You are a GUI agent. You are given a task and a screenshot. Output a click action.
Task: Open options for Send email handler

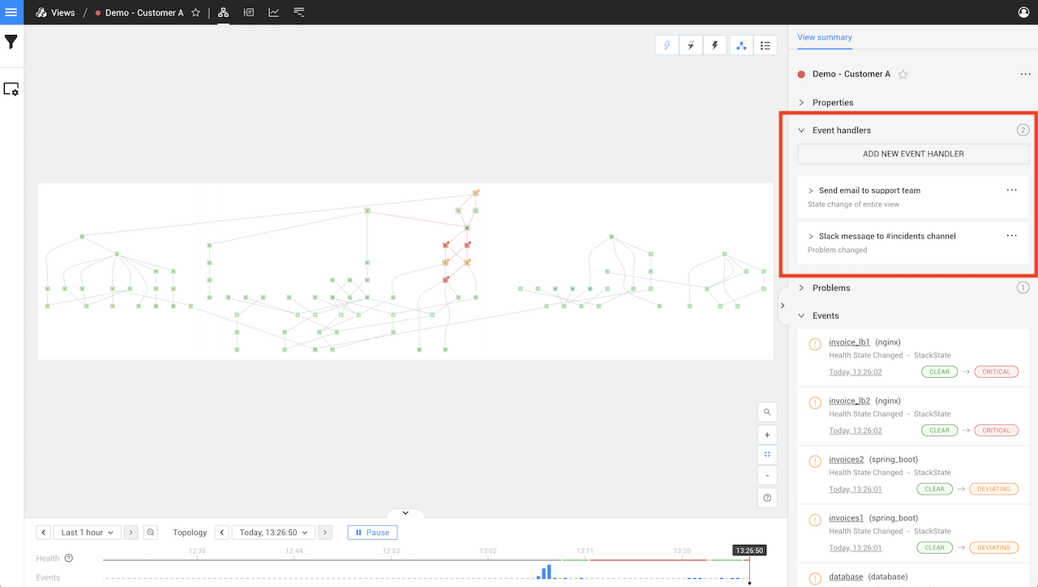(1011, 190)
